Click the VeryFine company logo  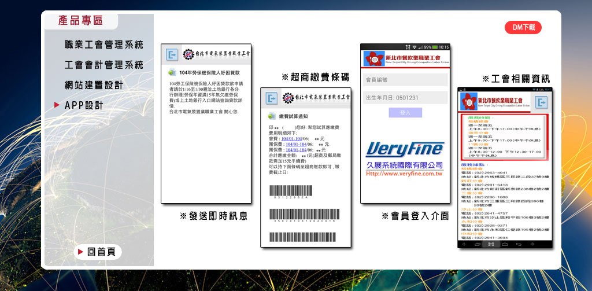coord(405,149)
